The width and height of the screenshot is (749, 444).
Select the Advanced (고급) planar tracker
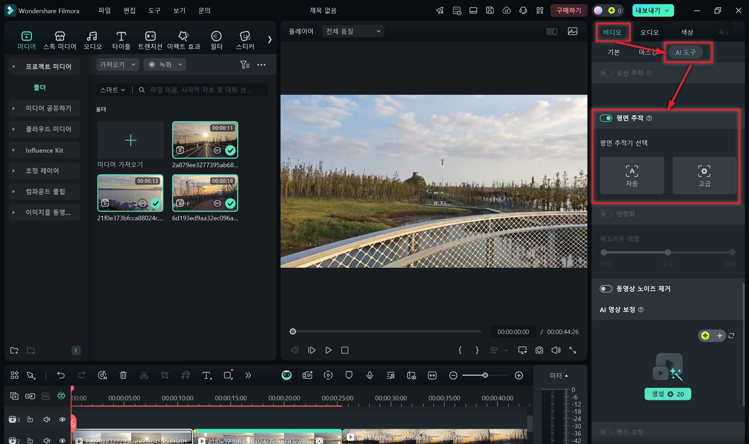coord(704,175)
